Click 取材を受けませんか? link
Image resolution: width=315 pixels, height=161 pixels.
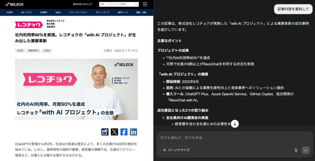click(x=83, y=4)
